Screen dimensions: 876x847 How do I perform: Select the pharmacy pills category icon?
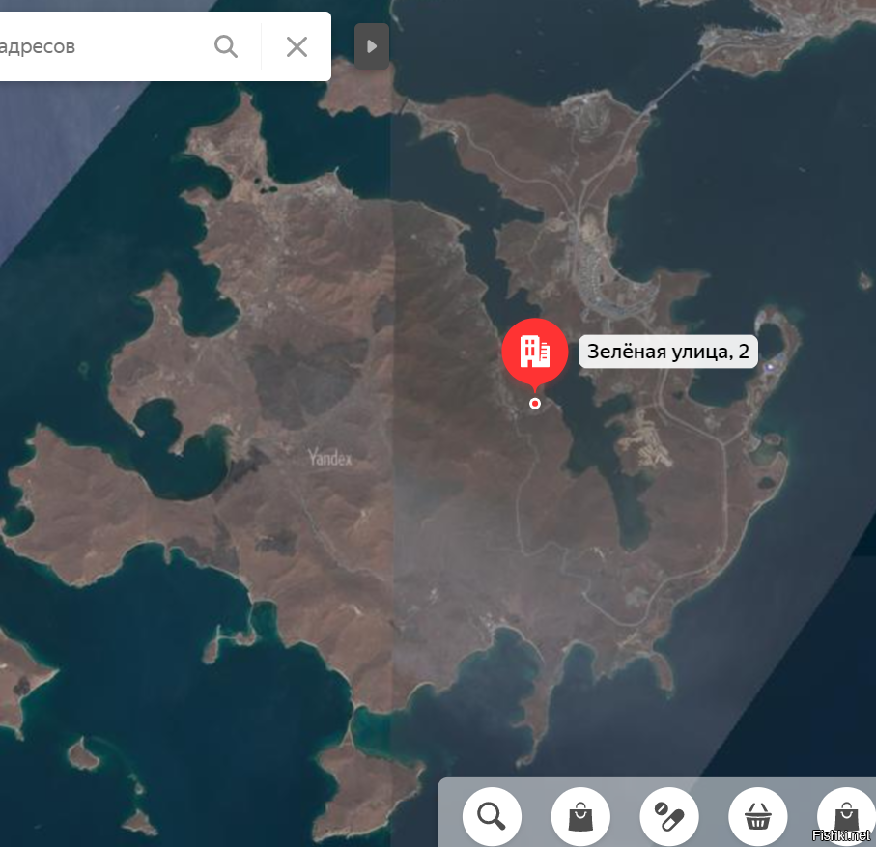pyautogui.click(x=669, y=817)
